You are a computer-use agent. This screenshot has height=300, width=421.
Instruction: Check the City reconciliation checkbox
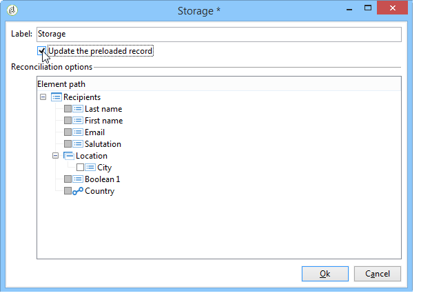coord(80,168)
